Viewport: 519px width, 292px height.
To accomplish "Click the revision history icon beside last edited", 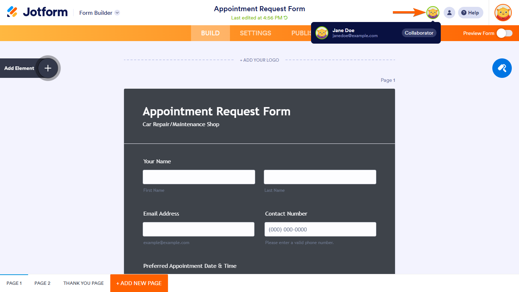I will (x=286, y=18).
